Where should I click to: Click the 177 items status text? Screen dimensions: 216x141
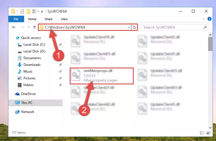point(19,133)
